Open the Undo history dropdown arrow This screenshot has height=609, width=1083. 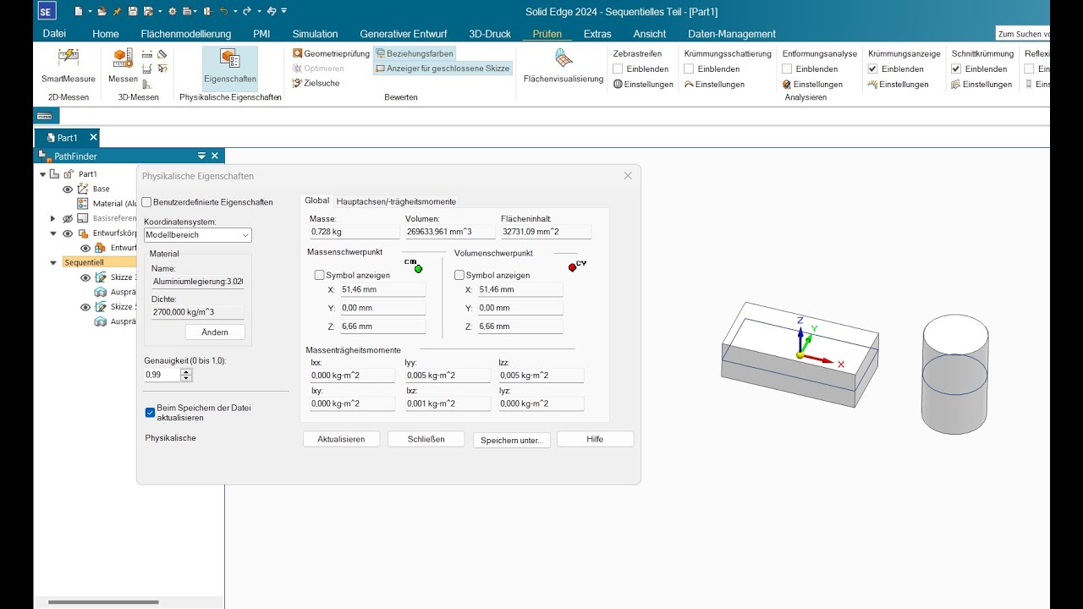(x=234, y=11)
